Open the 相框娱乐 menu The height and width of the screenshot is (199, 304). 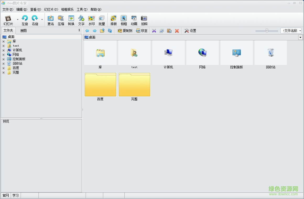(68, 9)
